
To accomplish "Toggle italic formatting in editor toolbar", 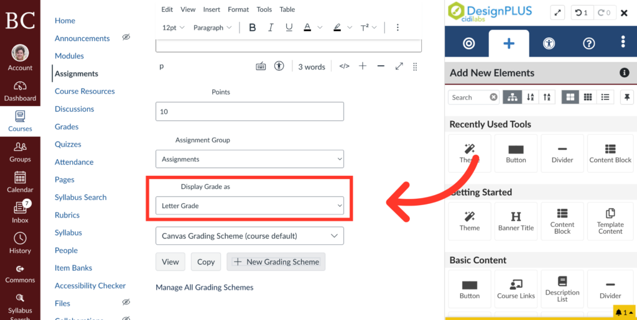I will tap(271, 27).
